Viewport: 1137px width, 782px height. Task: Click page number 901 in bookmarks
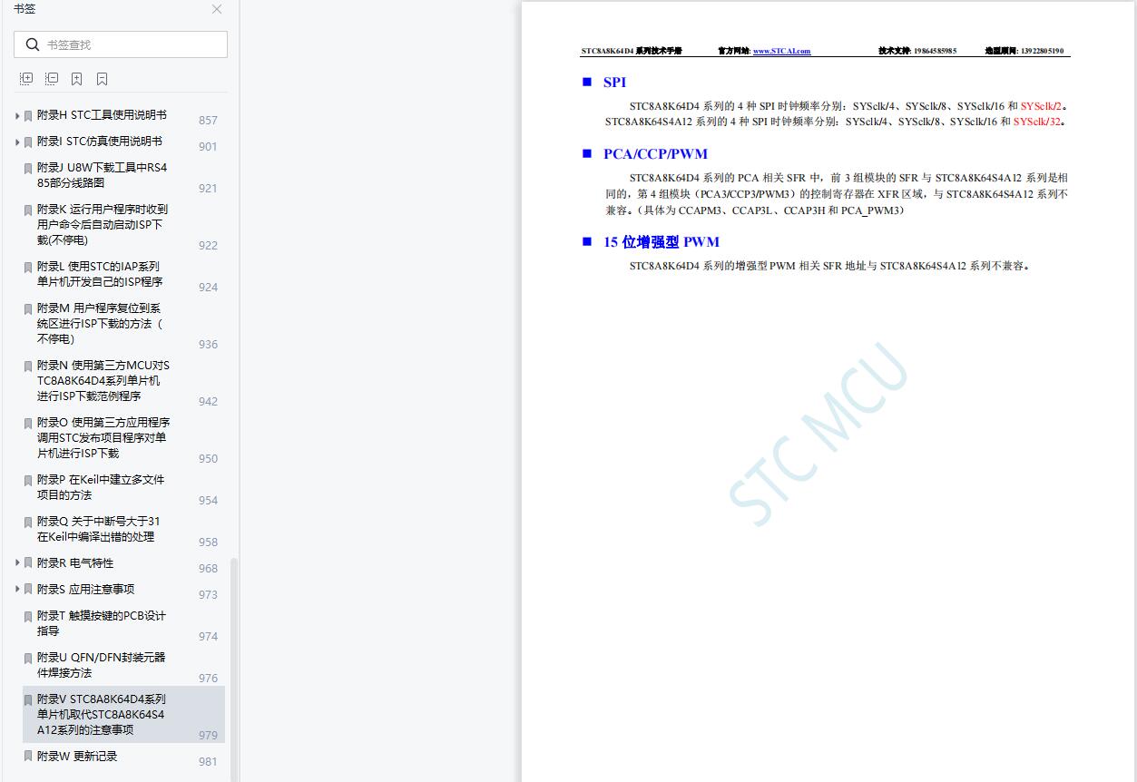tap(208, 146)
